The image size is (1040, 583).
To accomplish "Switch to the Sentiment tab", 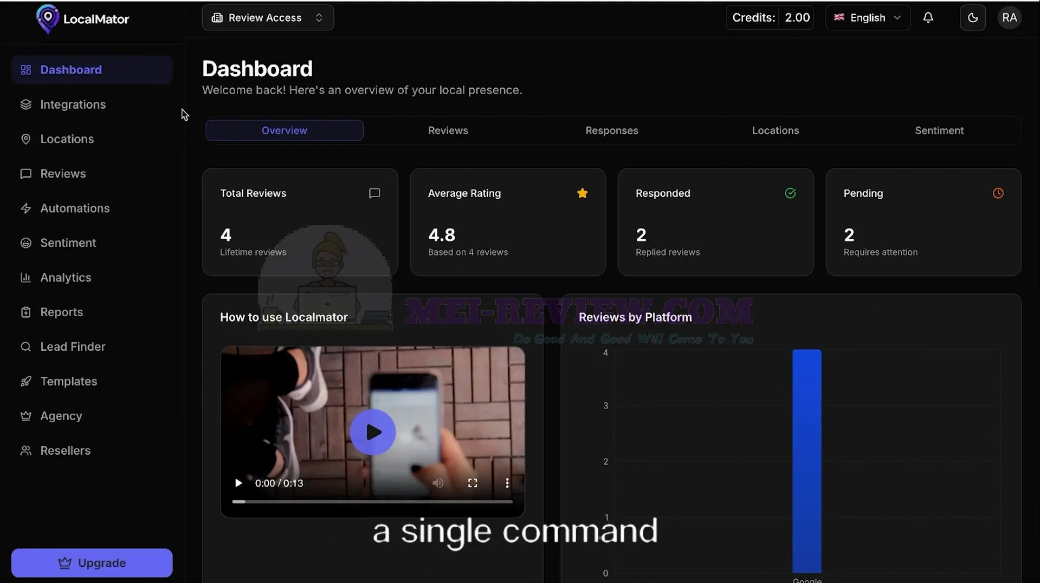I will (939, 130).
